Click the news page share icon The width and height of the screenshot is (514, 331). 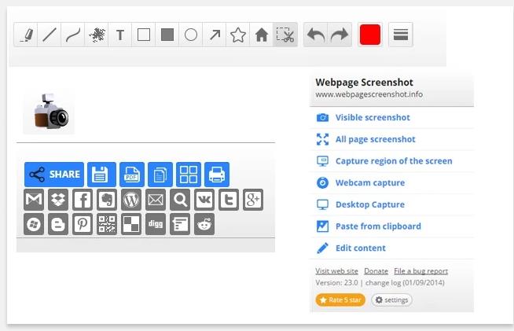[180, 224]
